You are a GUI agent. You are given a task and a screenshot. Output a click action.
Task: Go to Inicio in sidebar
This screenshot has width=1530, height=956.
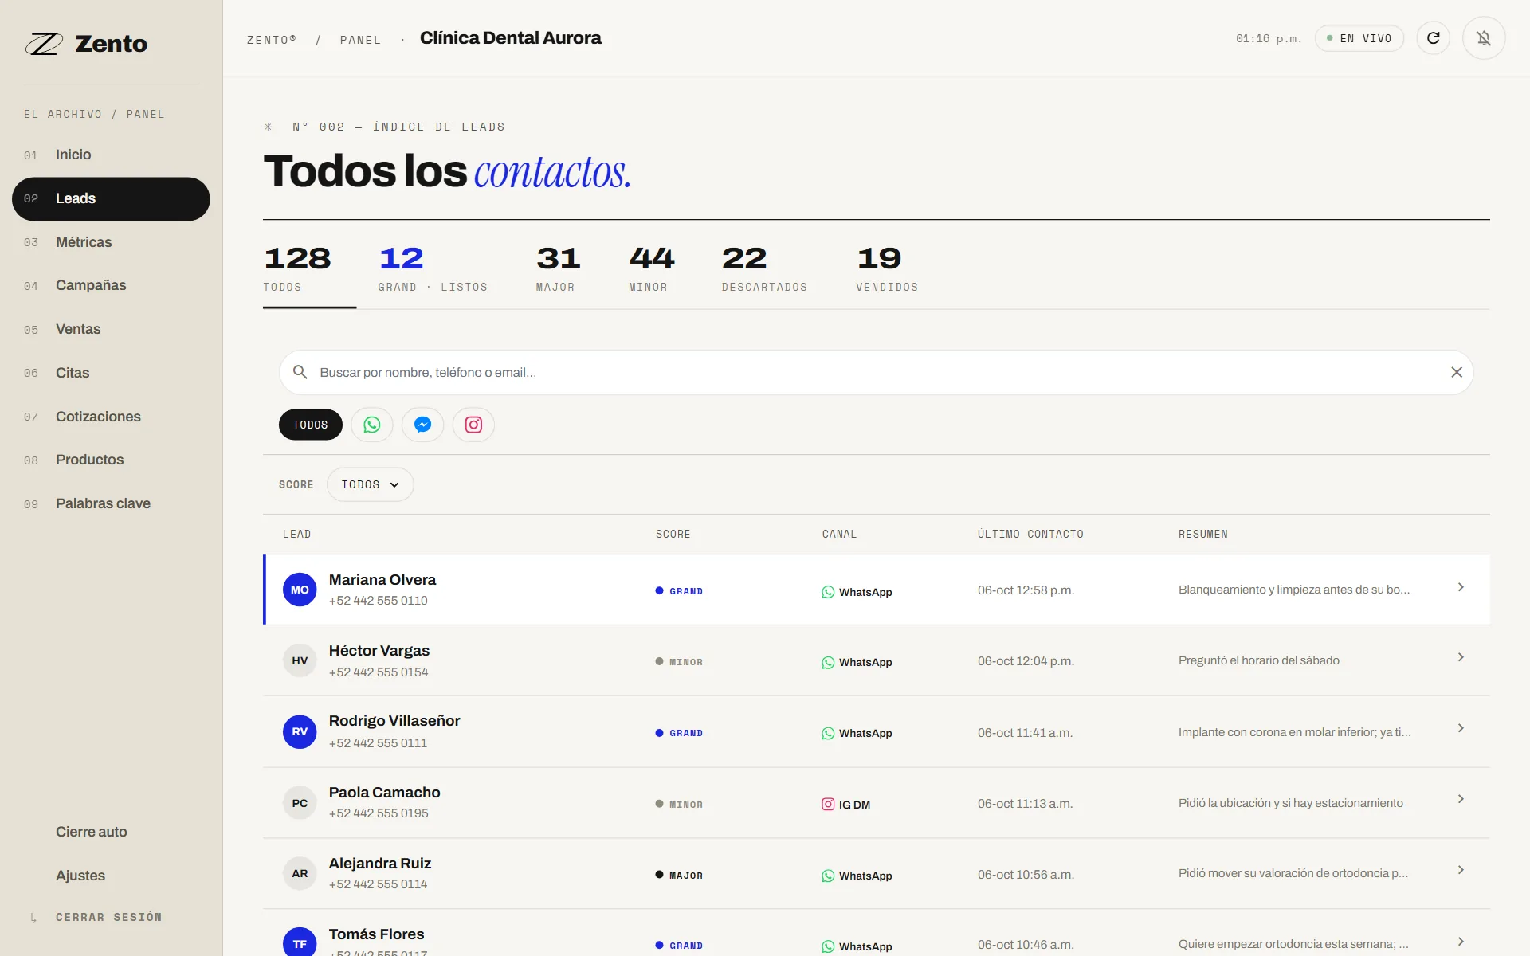click(111, 155)
